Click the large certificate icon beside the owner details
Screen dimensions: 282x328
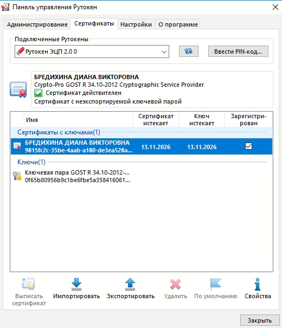click(x=18, y=89)
